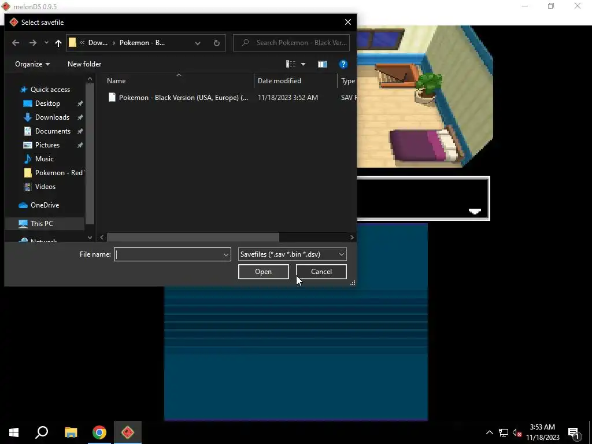Show hidden system tray icons
Image resolution: width=592 pixels, height=444 pixels.
click(x=489, y=432)
